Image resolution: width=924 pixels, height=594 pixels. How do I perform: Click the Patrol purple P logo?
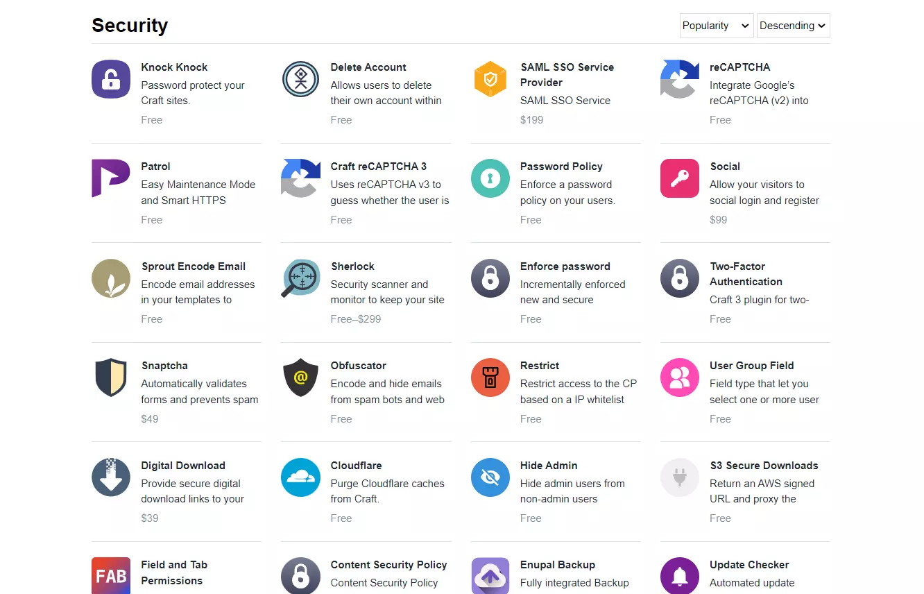click(x=111, y=178)
